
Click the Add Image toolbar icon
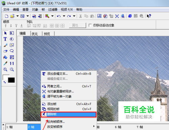coord(34,16)
